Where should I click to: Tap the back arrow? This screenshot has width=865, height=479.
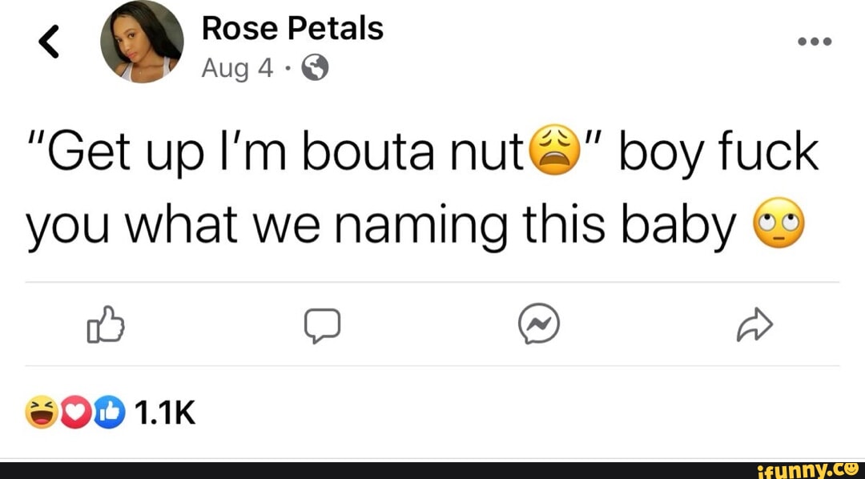(50, 43)
